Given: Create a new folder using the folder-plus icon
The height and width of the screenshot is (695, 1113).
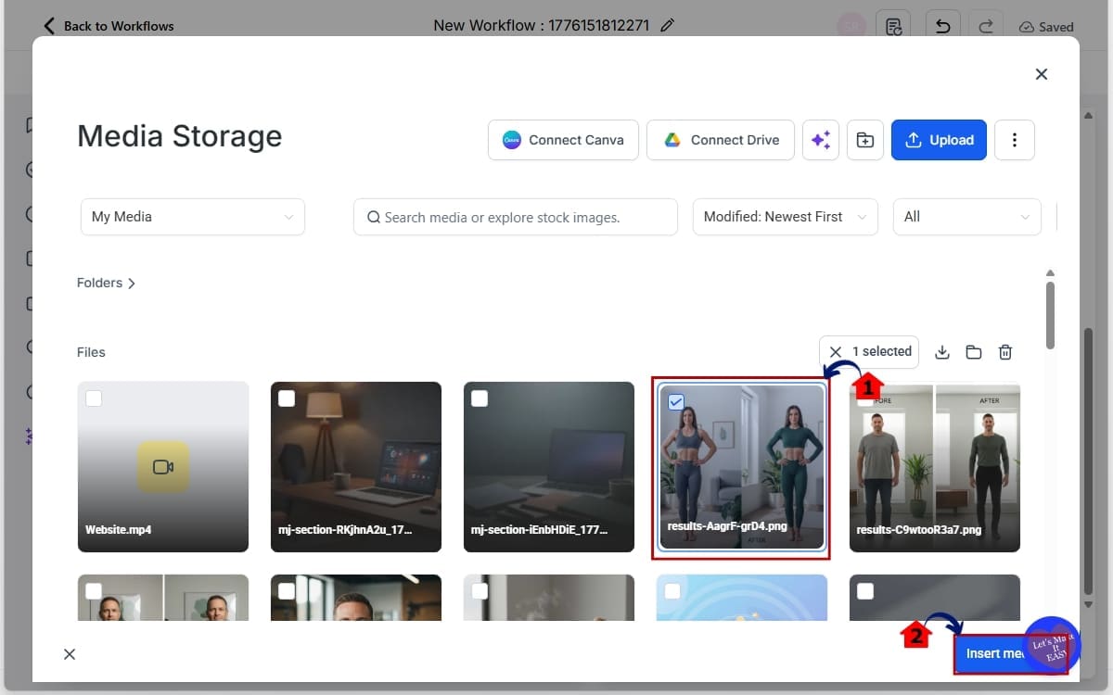Looking at the screenshot, I should click(x=864, y=139).
